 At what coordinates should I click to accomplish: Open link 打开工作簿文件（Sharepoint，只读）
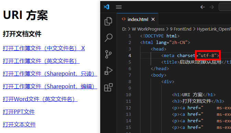50,74
